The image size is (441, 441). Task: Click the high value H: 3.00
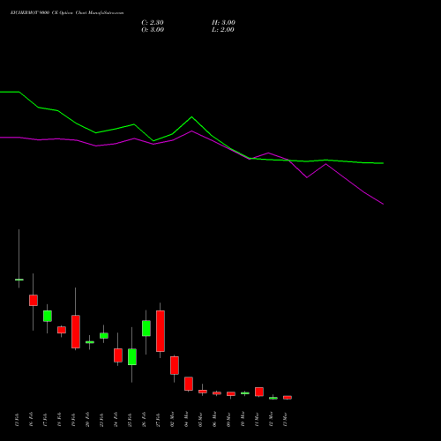pos(223,23)
